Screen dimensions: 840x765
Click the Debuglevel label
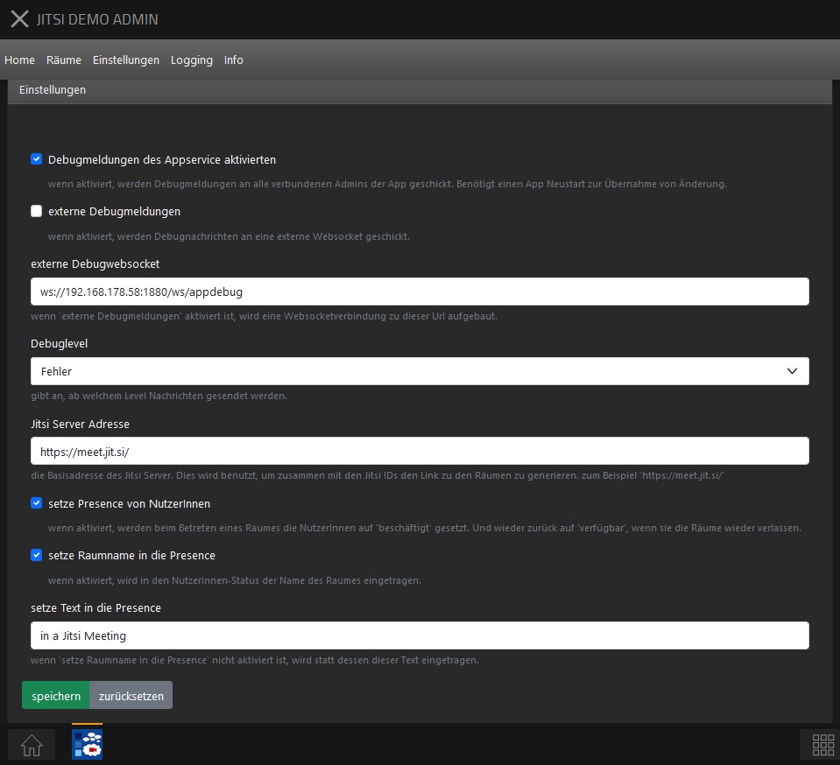click(59, 344)
